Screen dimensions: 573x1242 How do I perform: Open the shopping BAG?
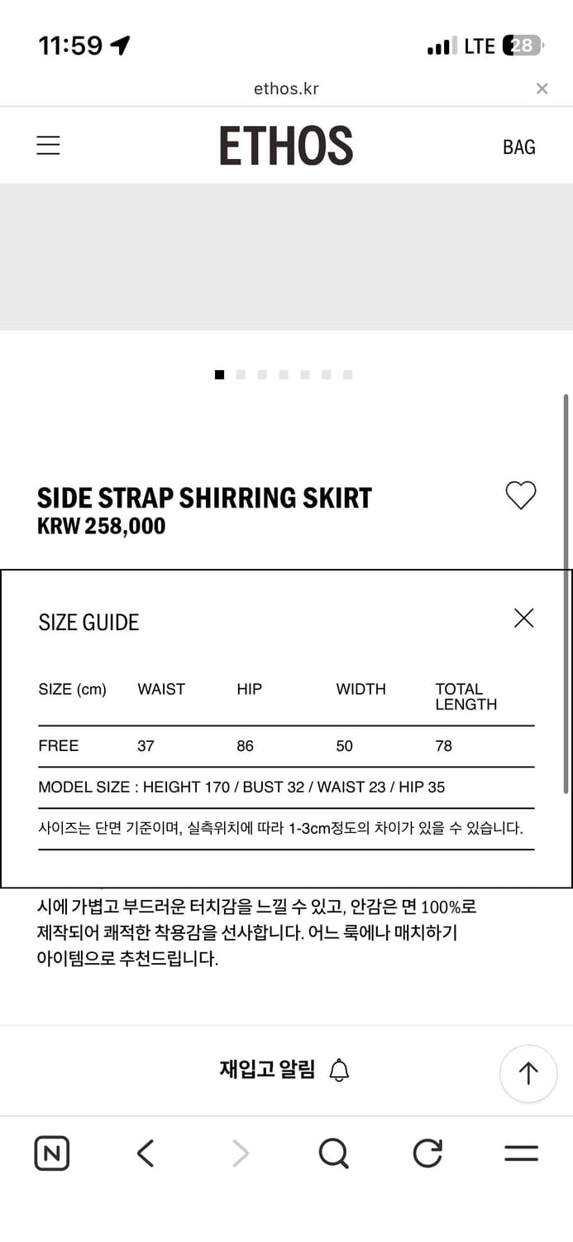pyautogui.click(x=518, y=147)
